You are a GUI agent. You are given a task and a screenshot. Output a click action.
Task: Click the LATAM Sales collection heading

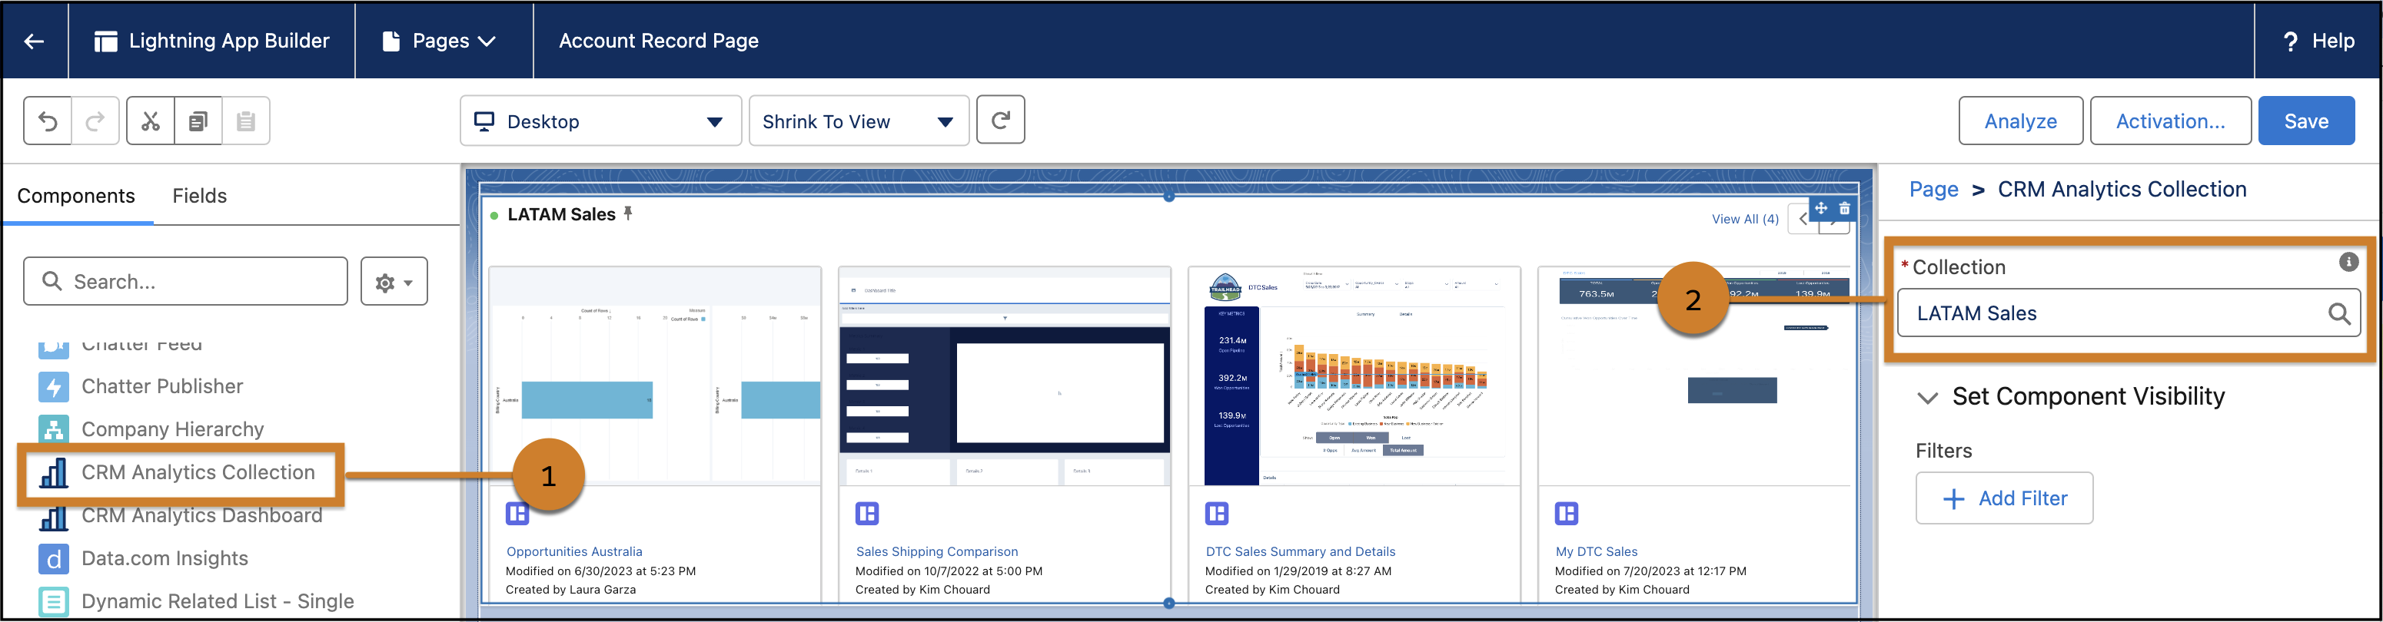point(561,214)
